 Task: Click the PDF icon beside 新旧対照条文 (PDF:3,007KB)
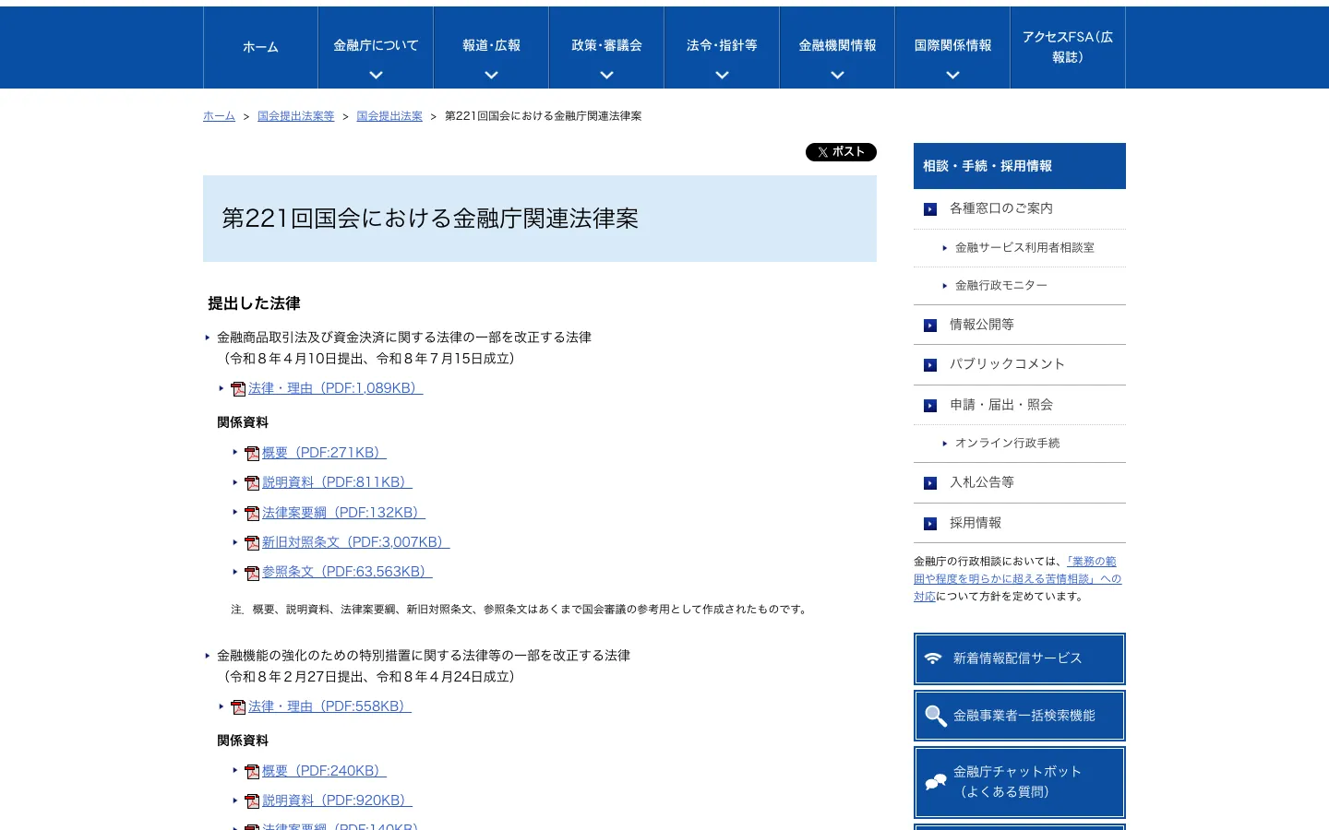(x=252, y=543)
